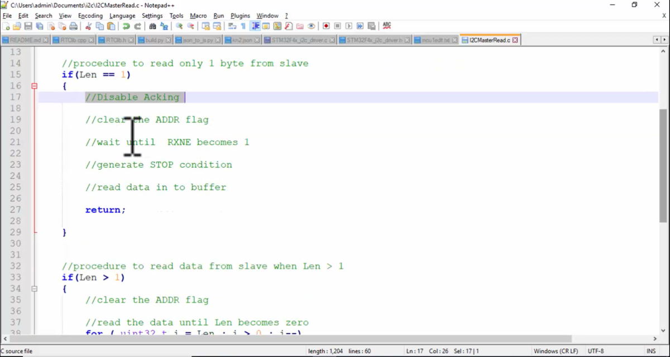Redo edit with toolbar arrow
This screenshot has width=670, height=357.
tap(137, 26)
